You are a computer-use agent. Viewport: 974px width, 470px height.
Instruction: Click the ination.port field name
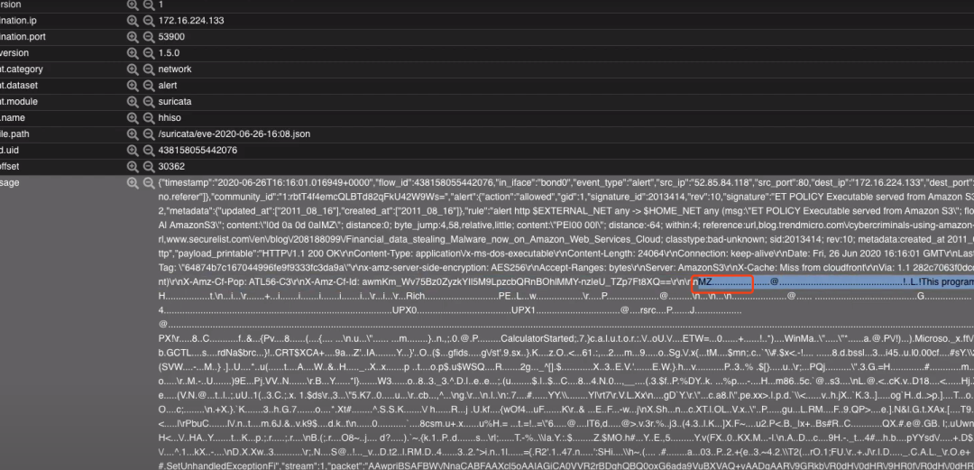coord(23,37)
